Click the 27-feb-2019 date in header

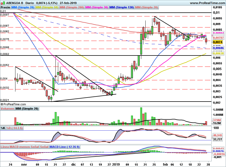[68, 3]
